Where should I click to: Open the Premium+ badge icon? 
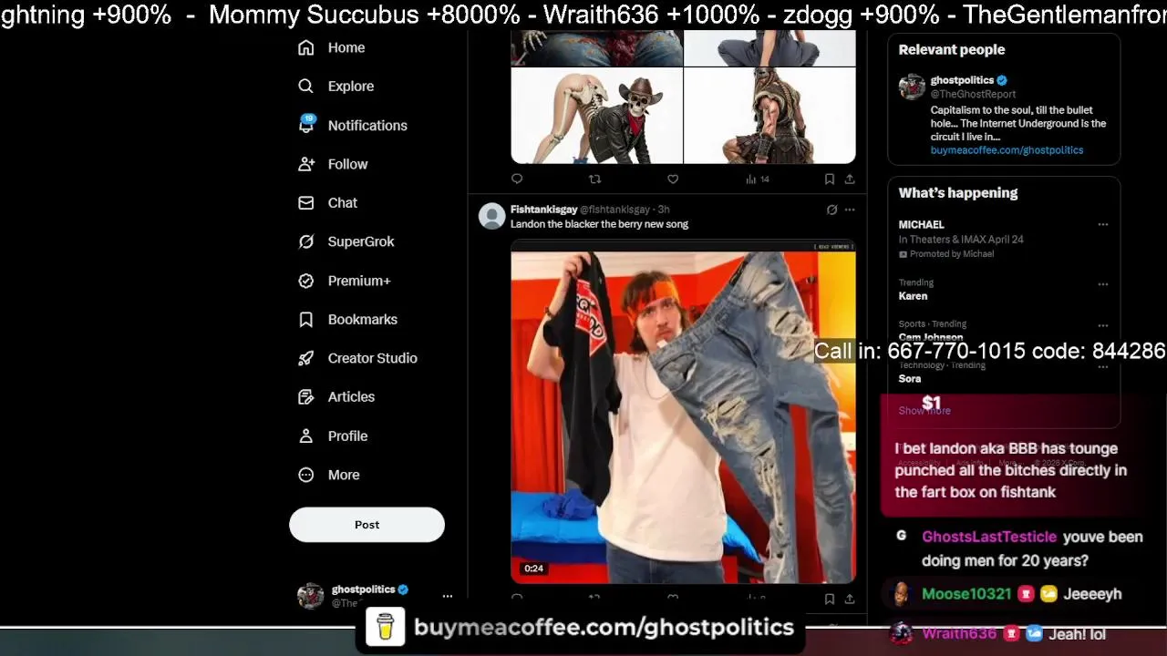coord(306,281)
